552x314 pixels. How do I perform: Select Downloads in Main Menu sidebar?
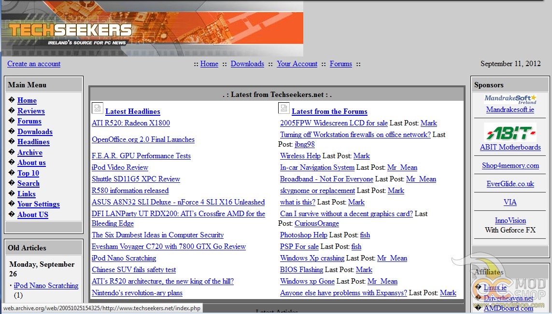point(35,132)
